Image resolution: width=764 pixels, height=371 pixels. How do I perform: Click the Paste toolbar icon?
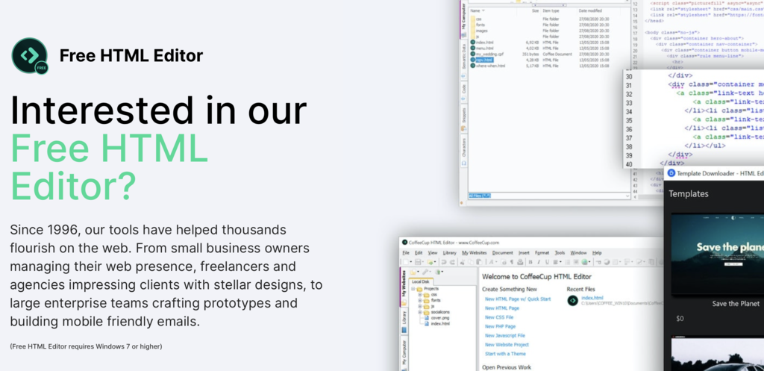point(479,262)
